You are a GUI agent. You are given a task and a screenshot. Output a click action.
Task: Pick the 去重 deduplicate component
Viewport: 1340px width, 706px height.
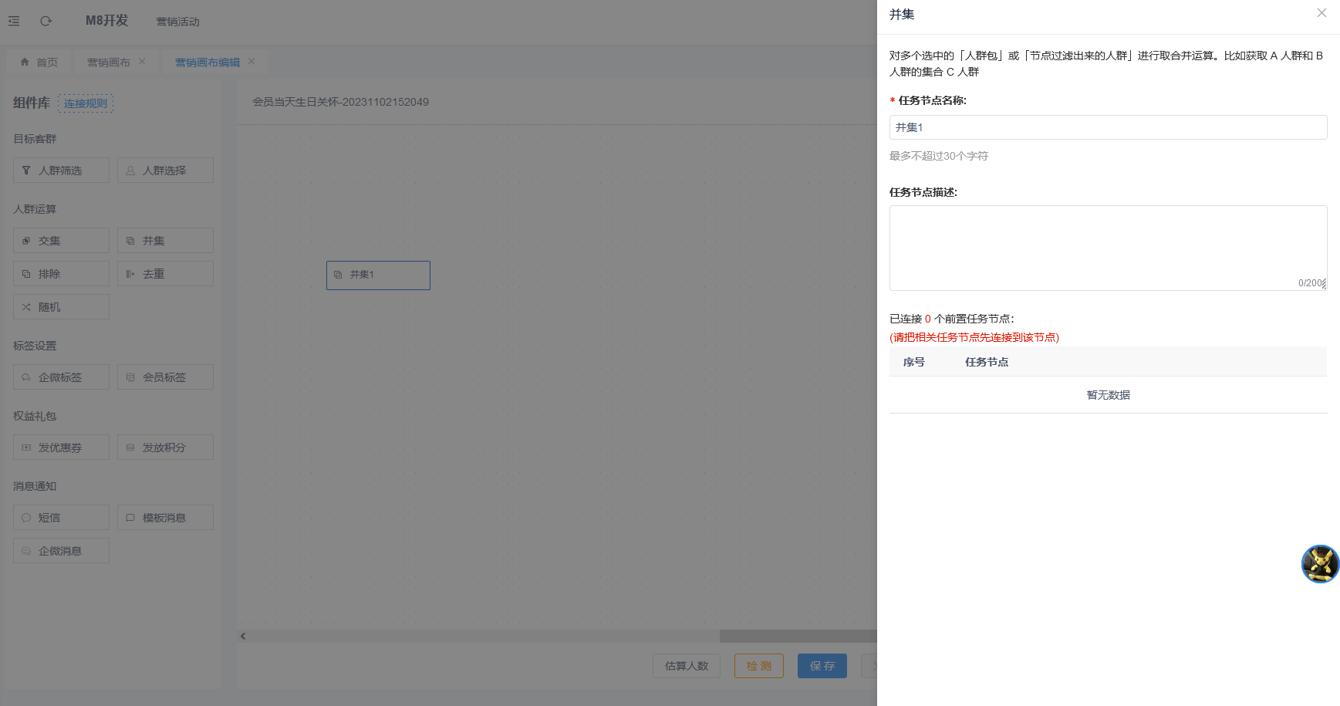tap(165, 274)
